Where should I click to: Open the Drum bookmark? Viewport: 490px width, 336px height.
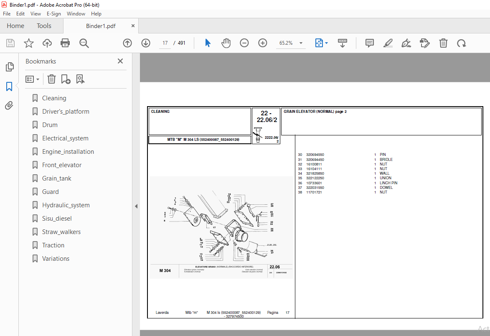point(50,125)
